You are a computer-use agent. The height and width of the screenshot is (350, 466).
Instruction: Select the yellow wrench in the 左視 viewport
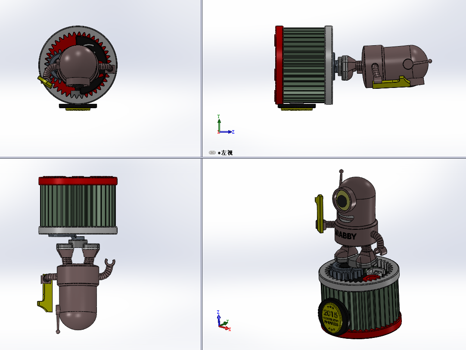click(x=391, y=83)
